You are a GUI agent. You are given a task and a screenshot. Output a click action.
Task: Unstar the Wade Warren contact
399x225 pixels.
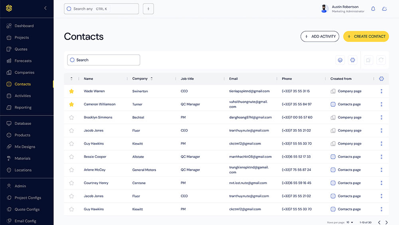71,91
